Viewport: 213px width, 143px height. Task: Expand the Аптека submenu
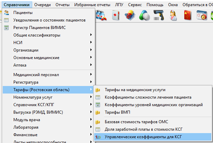click(20, 65)
